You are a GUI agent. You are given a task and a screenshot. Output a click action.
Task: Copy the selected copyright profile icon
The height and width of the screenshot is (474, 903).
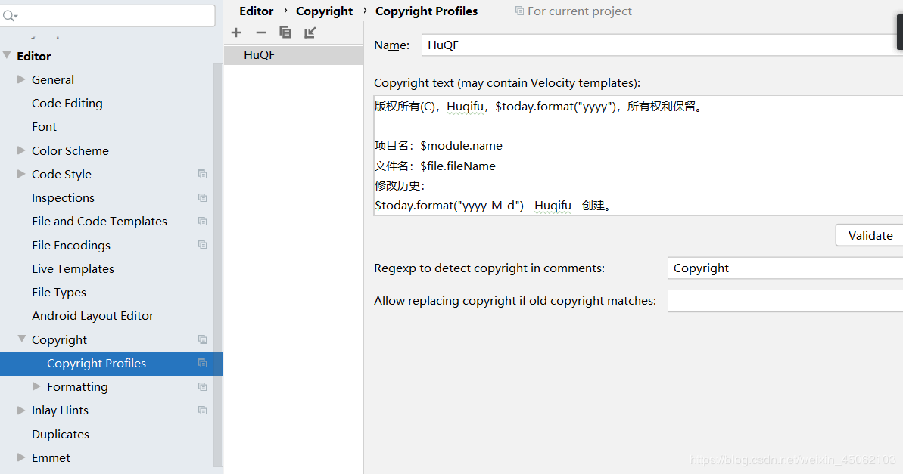coord(285,33)
